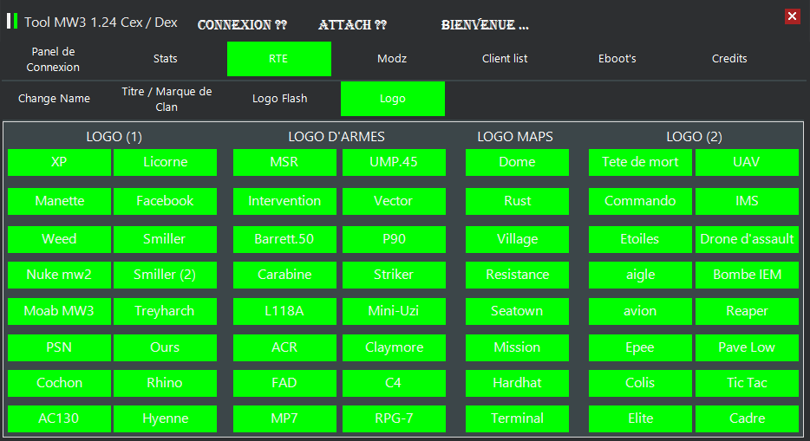Viewport: 810px width, 441px height.
Task: Pick the Barrett.50 weapon logo
Action: pos(284,239)
